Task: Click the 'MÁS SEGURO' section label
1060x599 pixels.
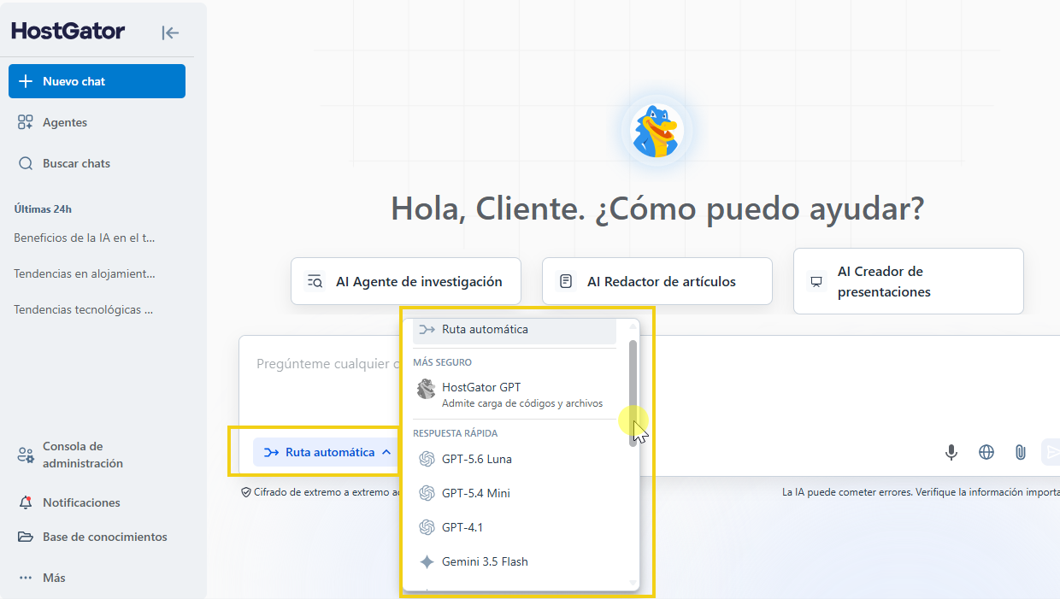Action: (x=442, y=362)
